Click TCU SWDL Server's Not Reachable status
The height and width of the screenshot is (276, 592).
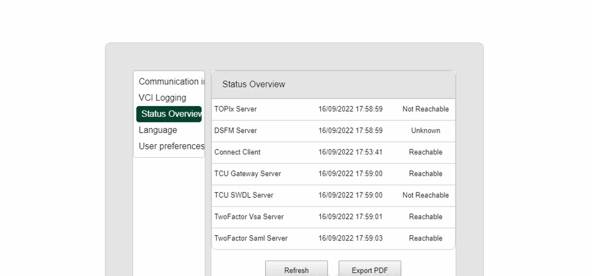click(425, 195)
